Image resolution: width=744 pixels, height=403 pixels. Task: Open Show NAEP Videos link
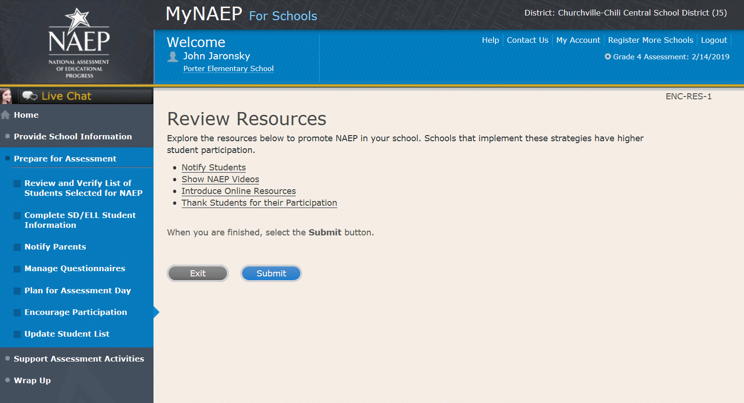tap(220, 179)
